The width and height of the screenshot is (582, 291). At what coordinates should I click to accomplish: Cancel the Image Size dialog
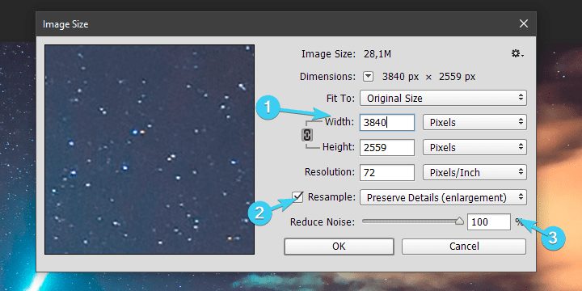click(464, 247)
